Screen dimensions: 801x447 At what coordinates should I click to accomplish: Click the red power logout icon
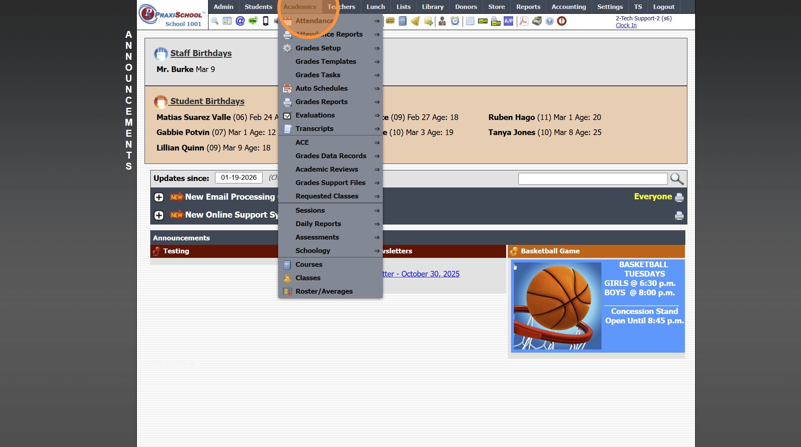(562, 21)
